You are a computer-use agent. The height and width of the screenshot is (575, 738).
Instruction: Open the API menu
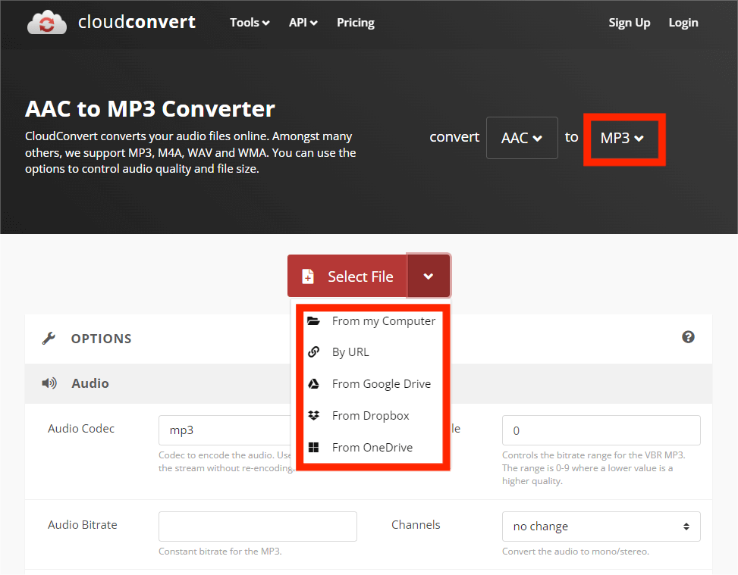303,23
